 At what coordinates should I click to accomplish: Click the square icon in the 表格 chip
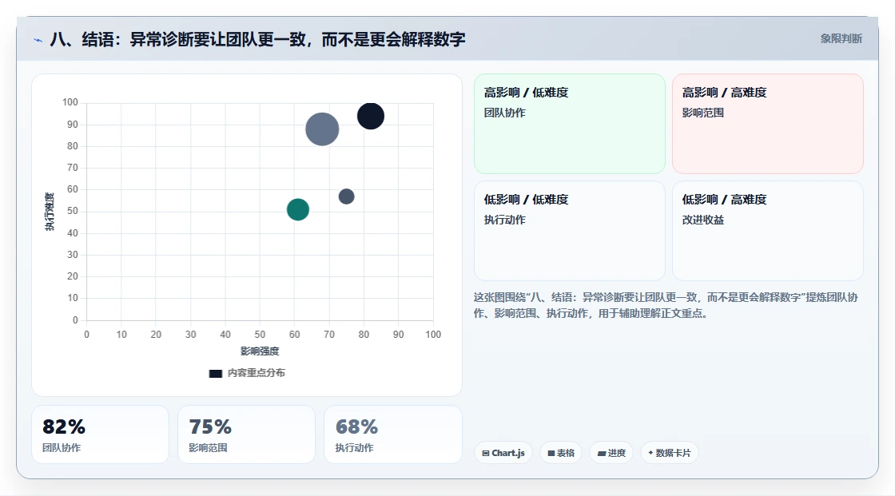tap(551, 453)
